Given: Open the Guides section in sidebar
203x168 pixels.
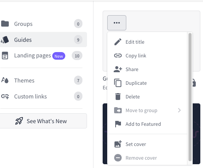Looking at the screenshot, I should (x=43, y=40).
